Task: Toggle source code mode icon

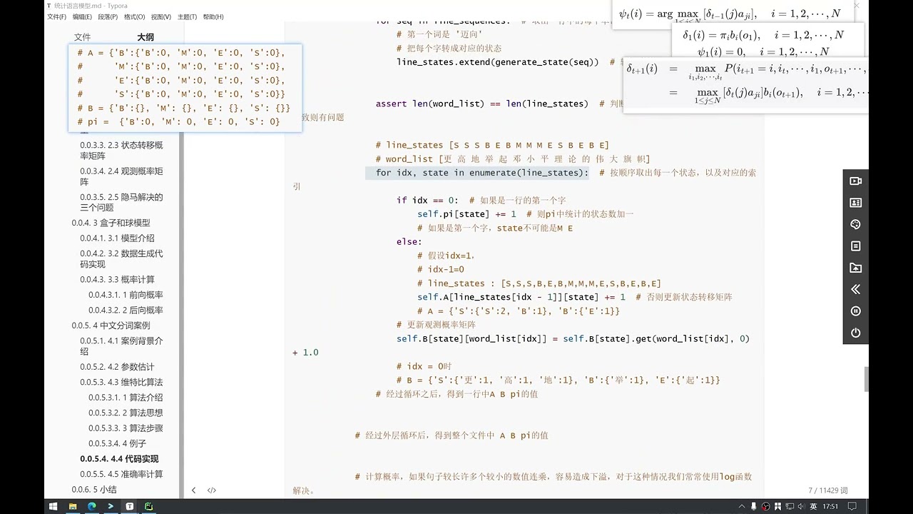Action: [212, 490]
